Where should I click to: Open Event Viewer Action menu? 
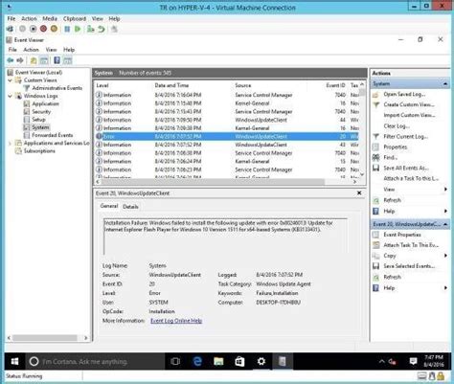click(x=31, y=50)
